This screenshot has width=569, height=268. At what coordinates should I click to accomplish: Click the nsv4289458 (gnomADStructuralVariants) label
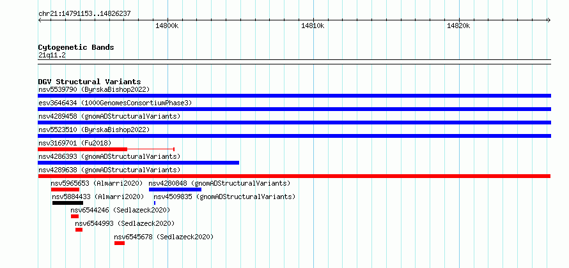click(109, 116)
